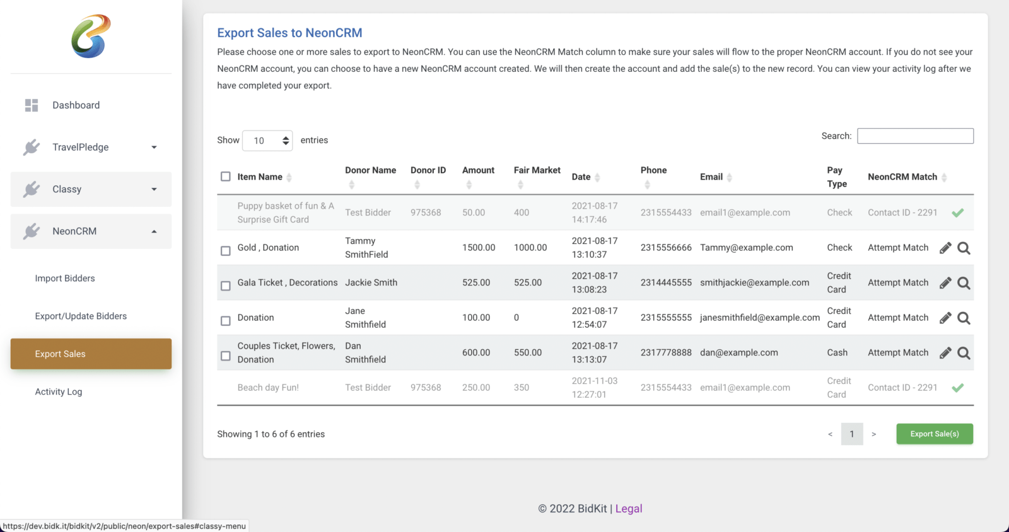Sort the table by Item Name
Screen dimensions: 1009x532
coord(289,177)
